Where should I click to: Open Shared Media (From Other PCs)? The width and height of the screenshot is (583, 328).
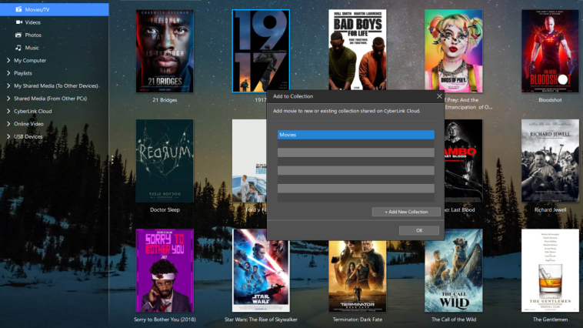click(50, 99)
